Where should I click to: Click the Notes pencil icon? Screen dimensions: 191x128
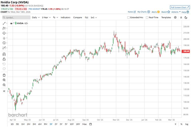coord(135,12)
